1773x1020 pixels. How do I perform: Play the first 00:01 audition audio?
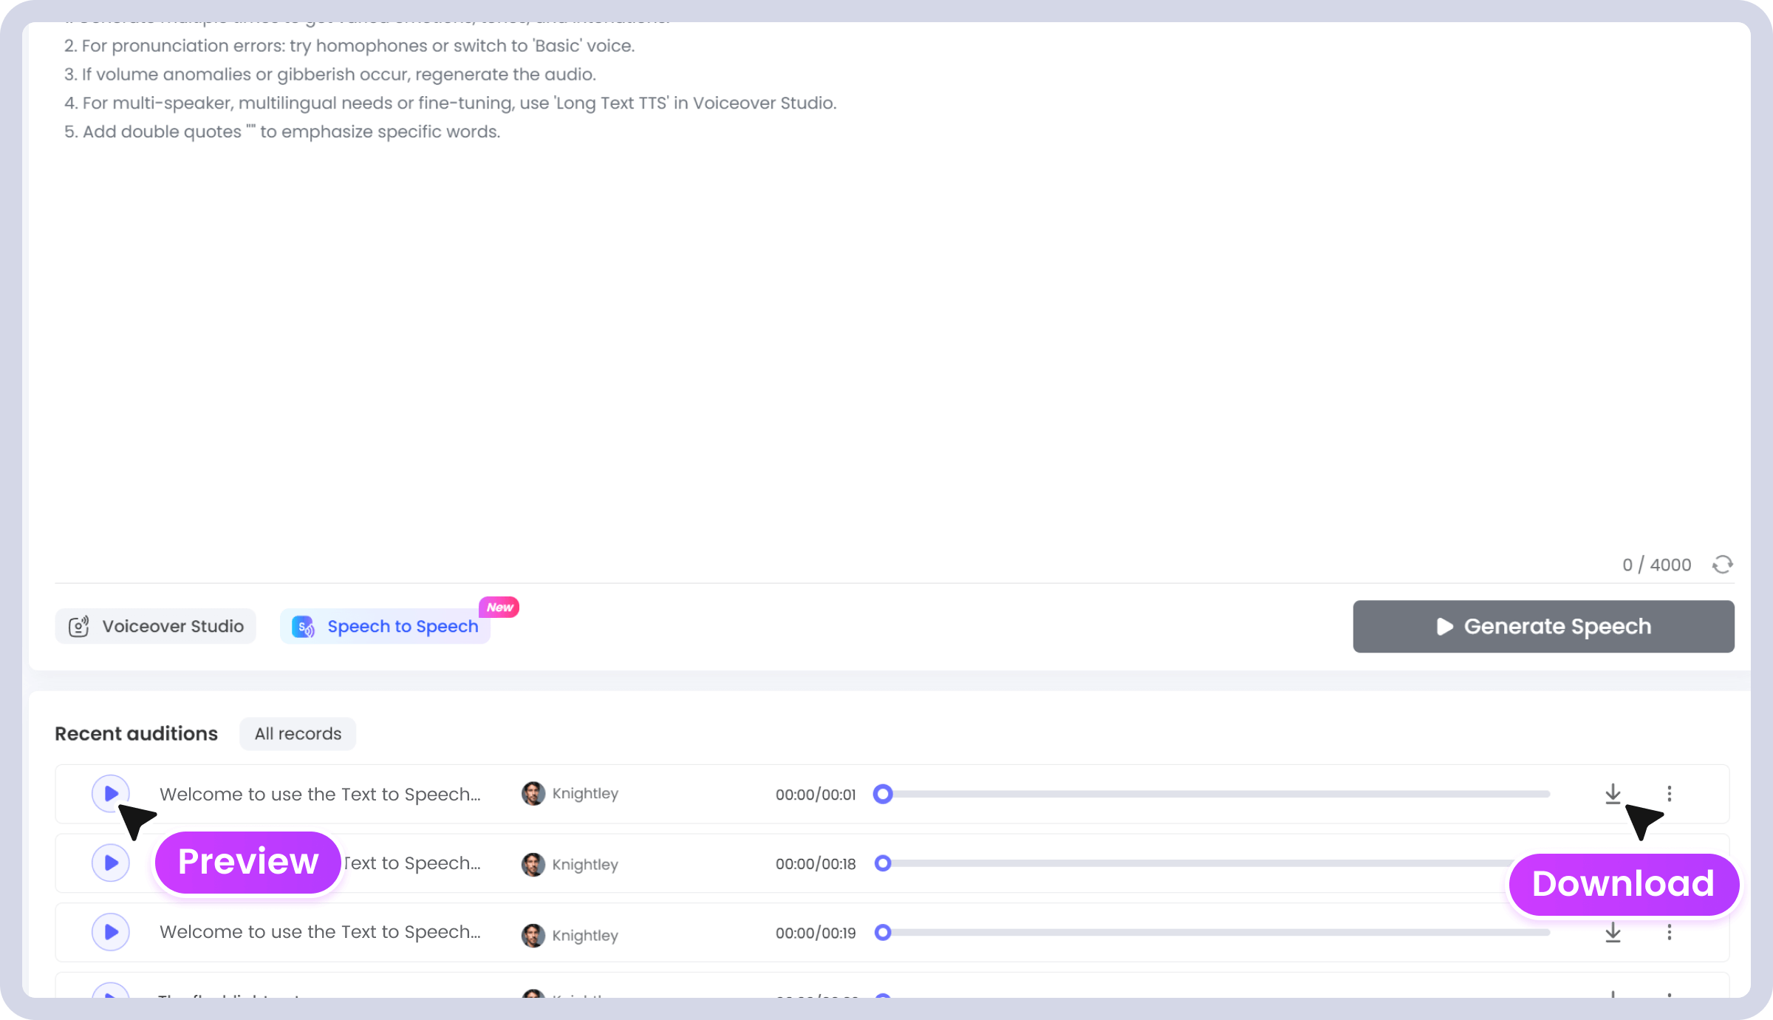[x=111, y=794]
